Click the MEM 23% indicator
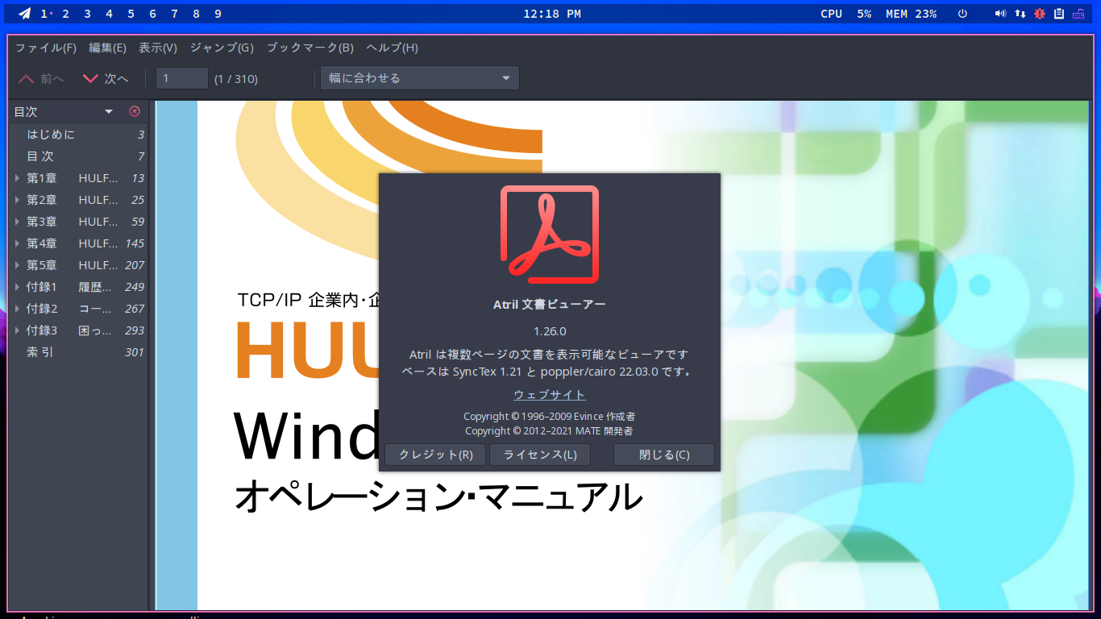 pos(911,14)
